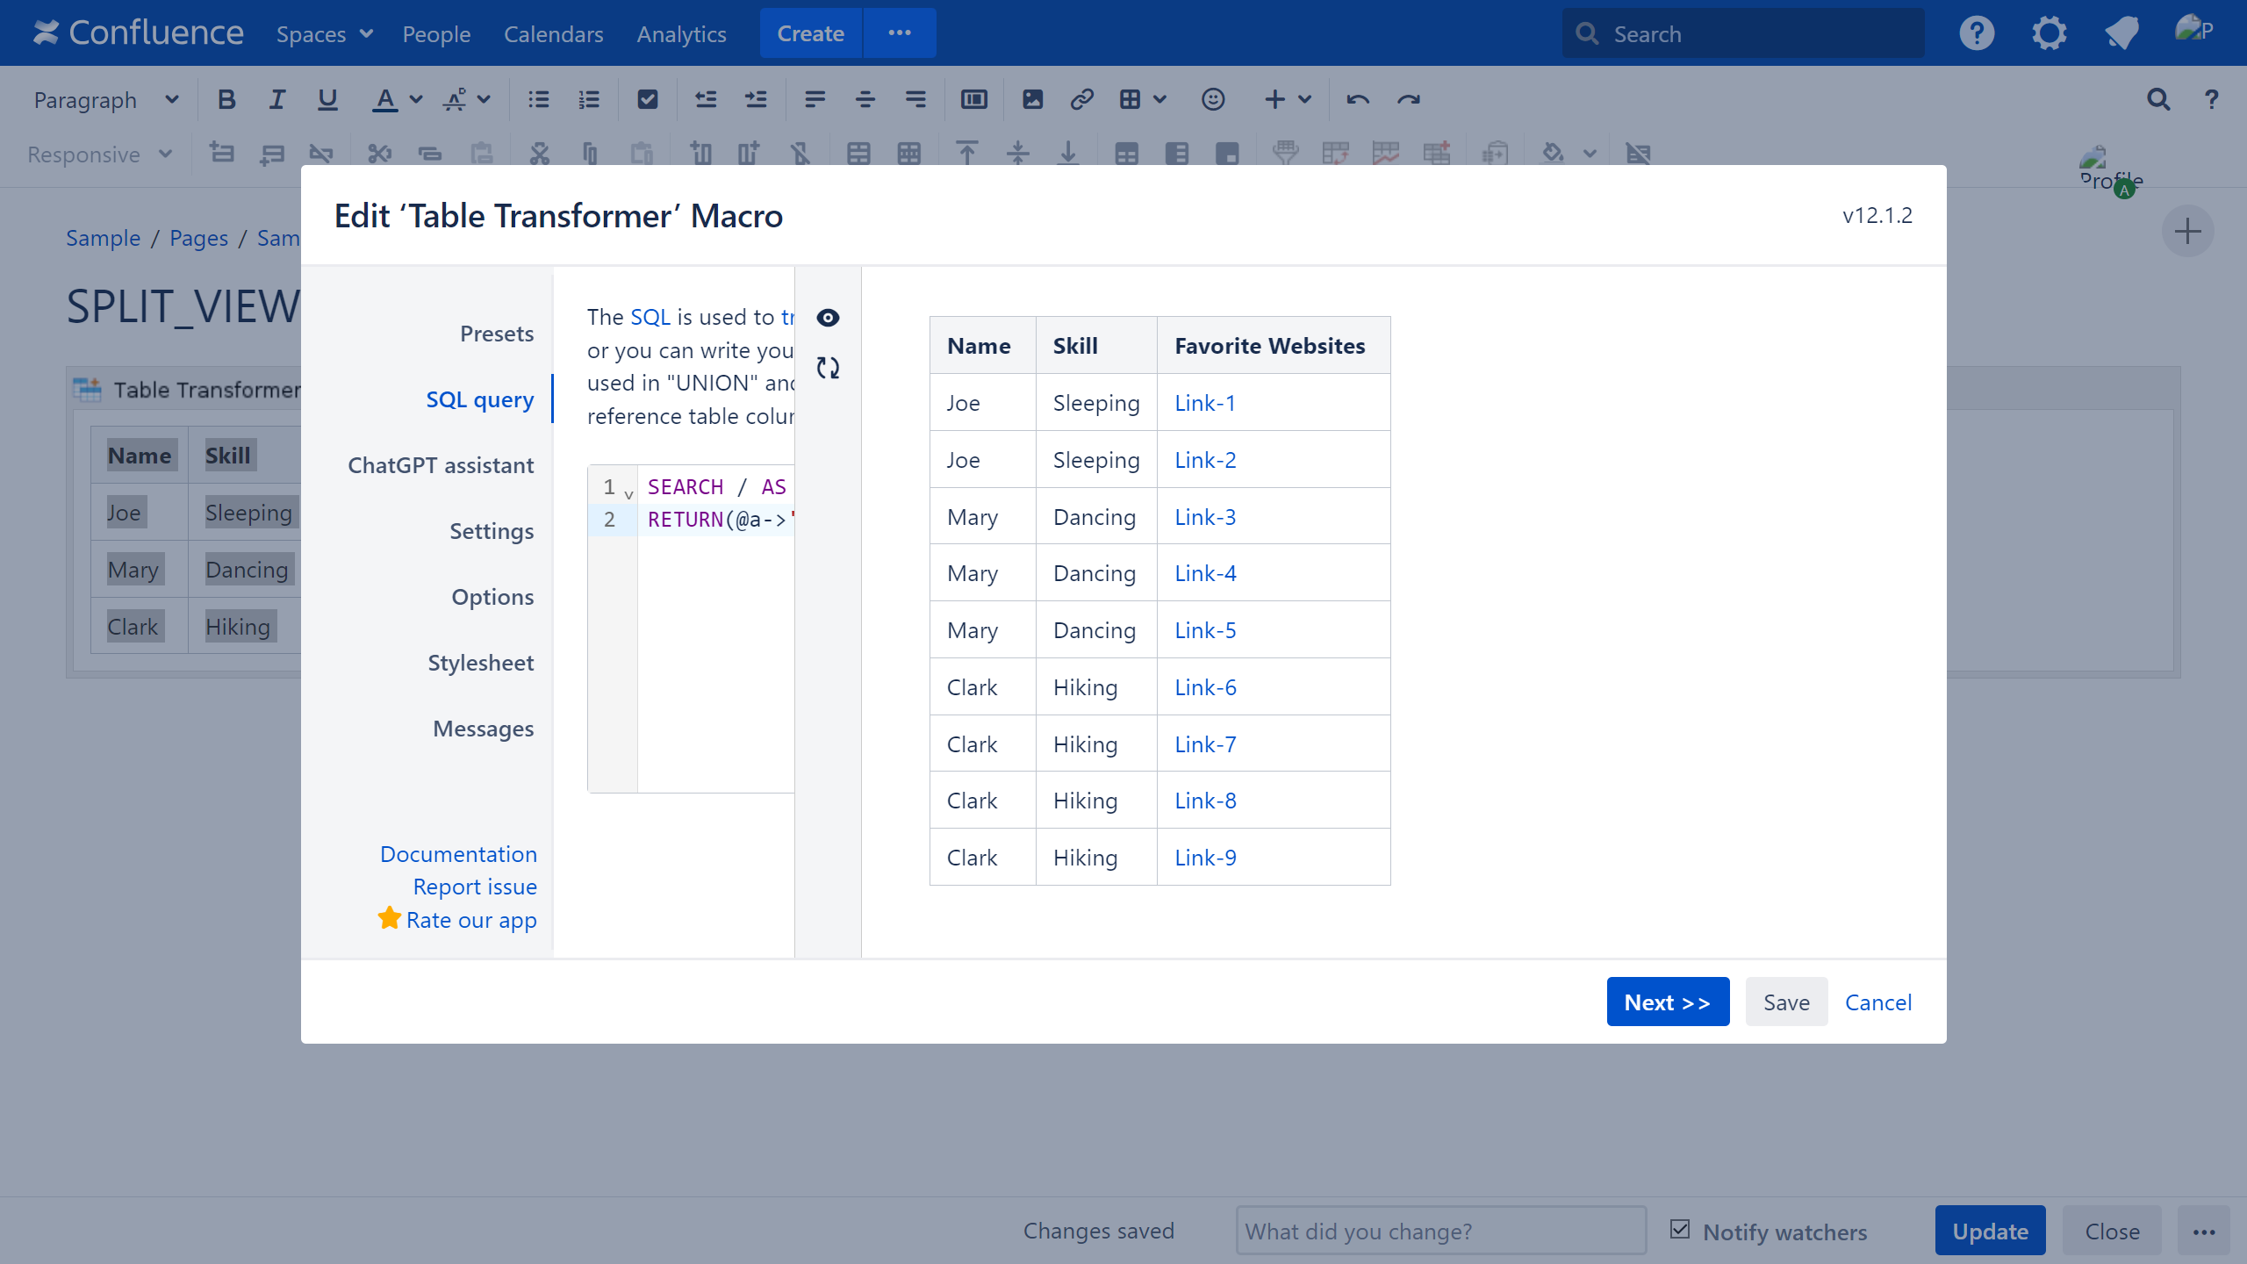Redo the last edit

tap(1409, 99)
